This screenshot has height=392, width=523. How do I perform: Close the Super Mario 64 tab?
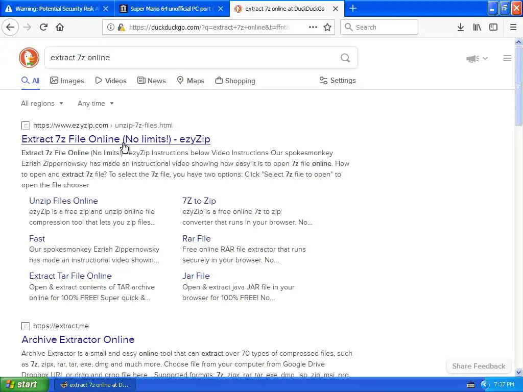click(221, 9)
